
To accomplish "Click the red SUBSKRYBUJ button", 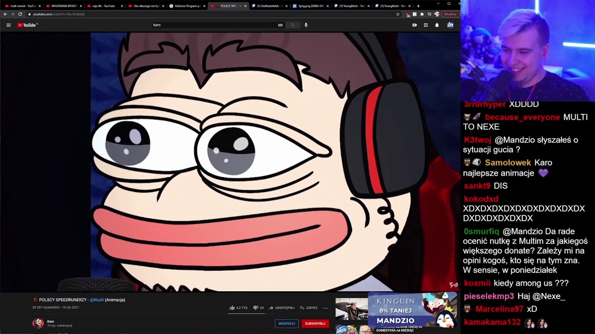I will tap(315, 323).
